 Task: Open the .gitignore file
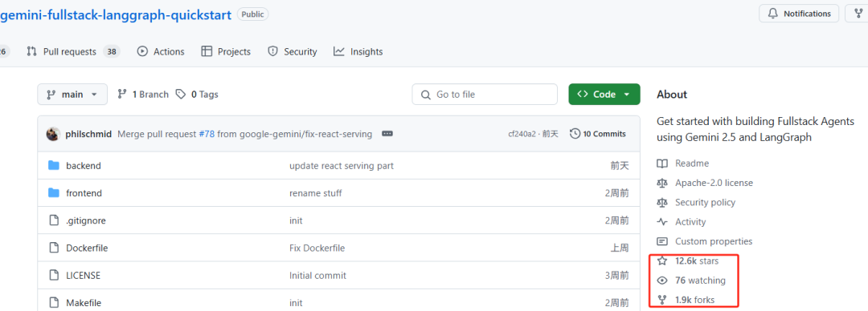pyautogui.click(x=86, y=220)
